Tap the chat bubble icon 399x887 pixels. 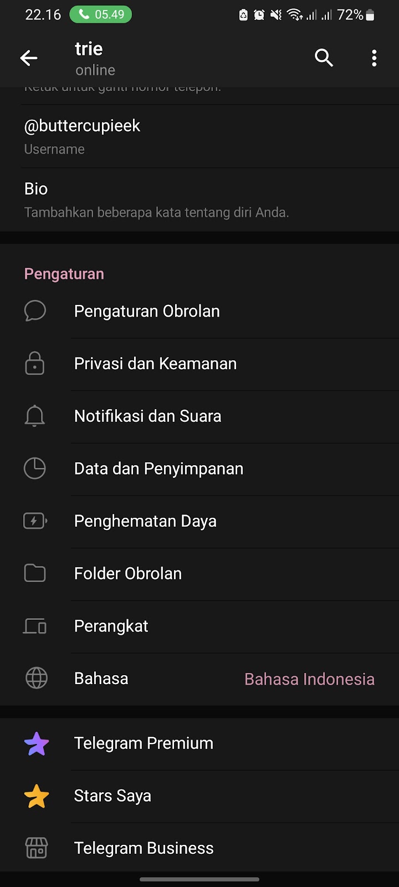click(35, 311)
